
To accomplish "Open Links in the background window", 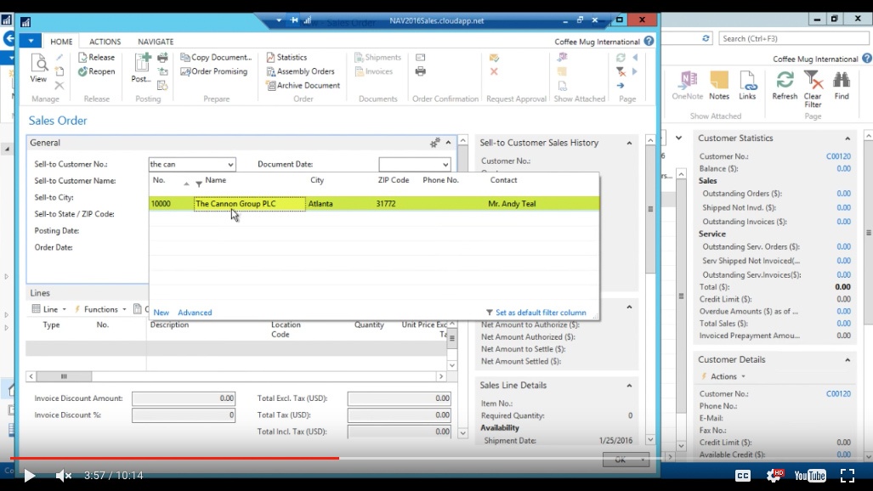I will point(747,85).
